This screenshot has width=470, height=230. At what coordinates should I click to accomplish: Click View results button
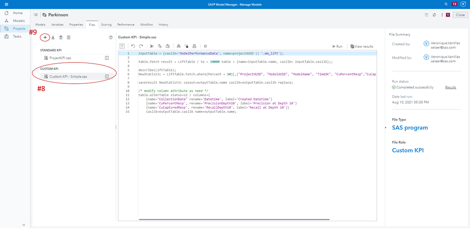pyautogui.click(x=361, y=47)
